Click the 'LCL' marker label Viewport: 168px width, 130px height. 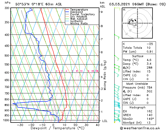[105, 121]
